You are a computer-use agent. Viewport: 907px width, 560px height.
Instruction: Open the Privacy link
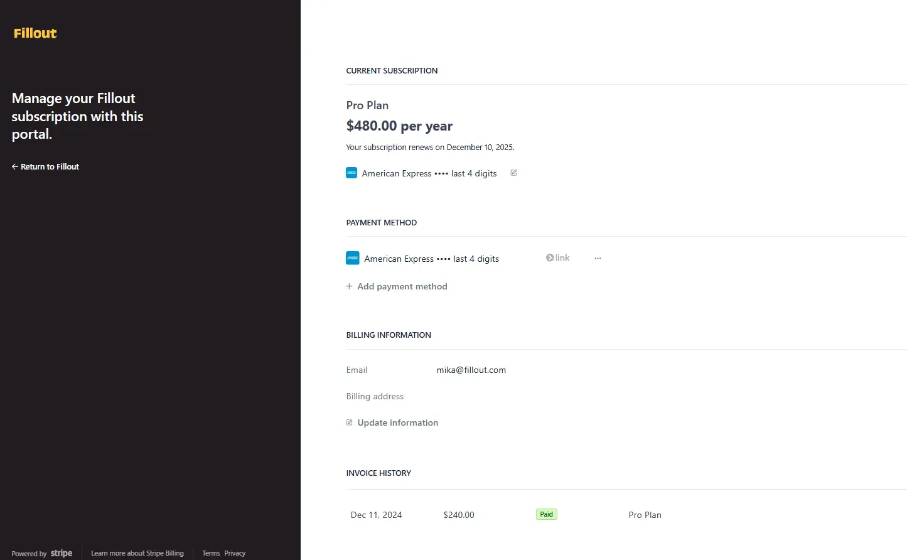pos(235,553)
